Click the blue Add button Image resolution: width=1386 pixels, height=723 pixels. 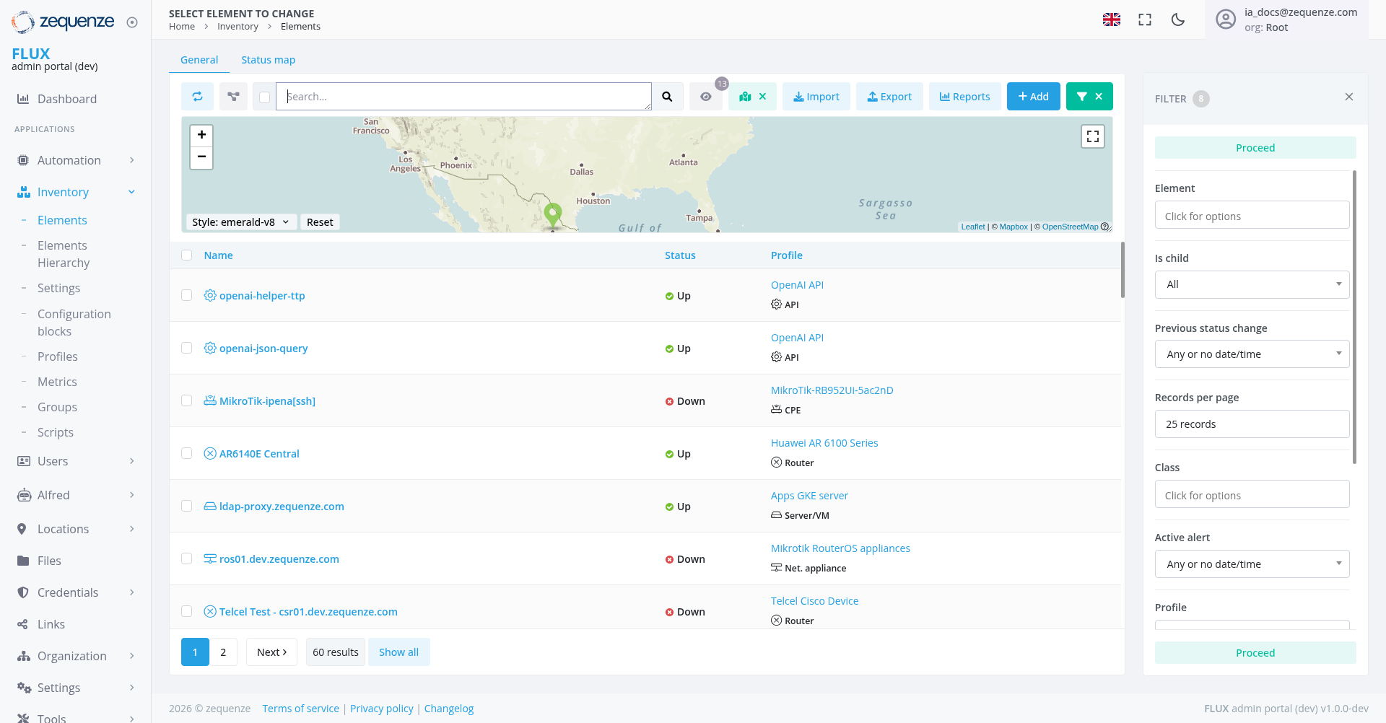coord(1034,97)
